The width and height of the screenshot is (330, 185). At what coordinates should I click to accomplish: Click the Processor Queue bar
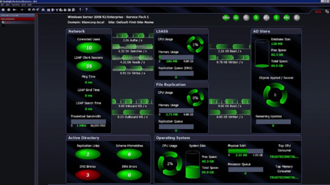point(246,170)
